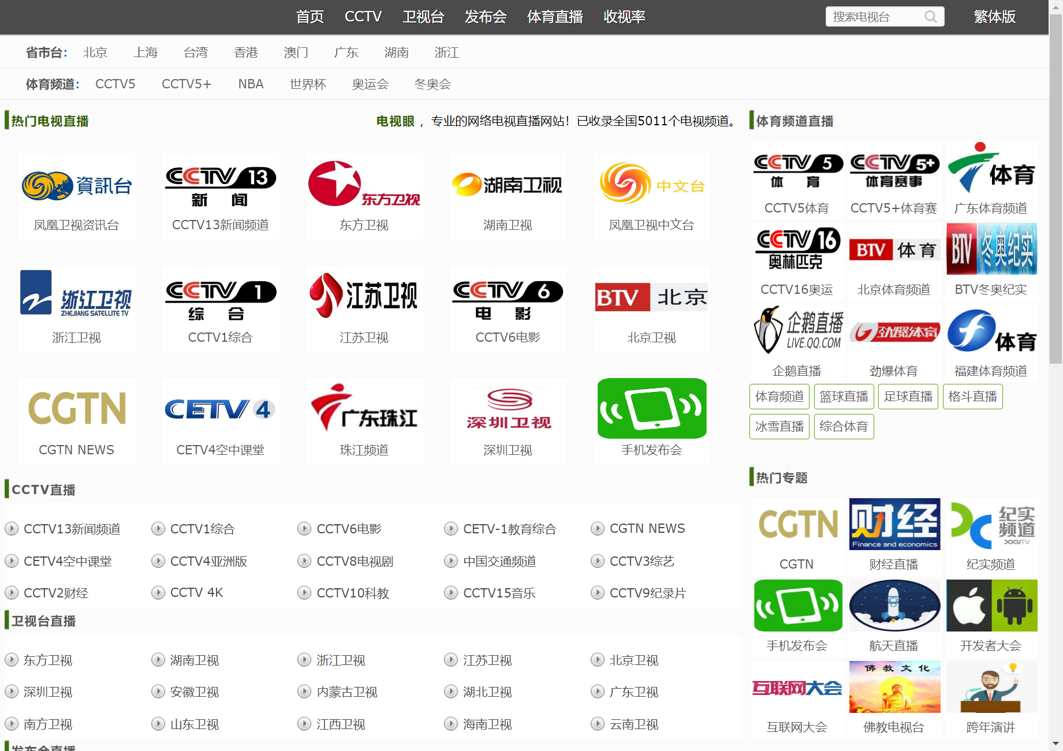Open 内蒙古卫视 in the satellite list
The width and height of the screenshot is (1063, 751).
tap(346, 692)
